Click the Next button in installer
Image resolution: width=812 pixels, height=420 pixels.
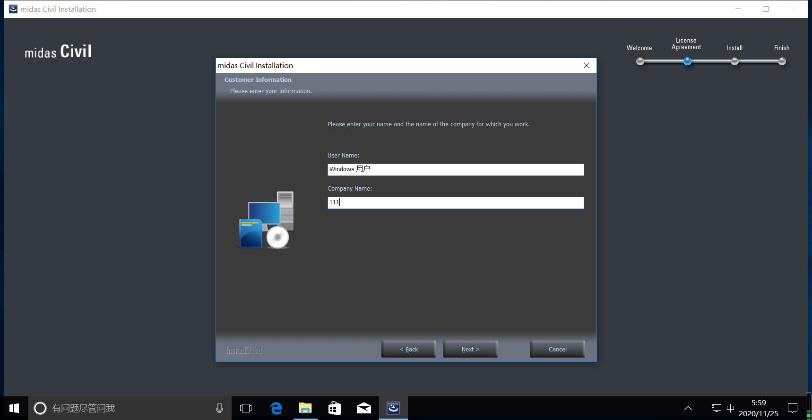point(470,349)
